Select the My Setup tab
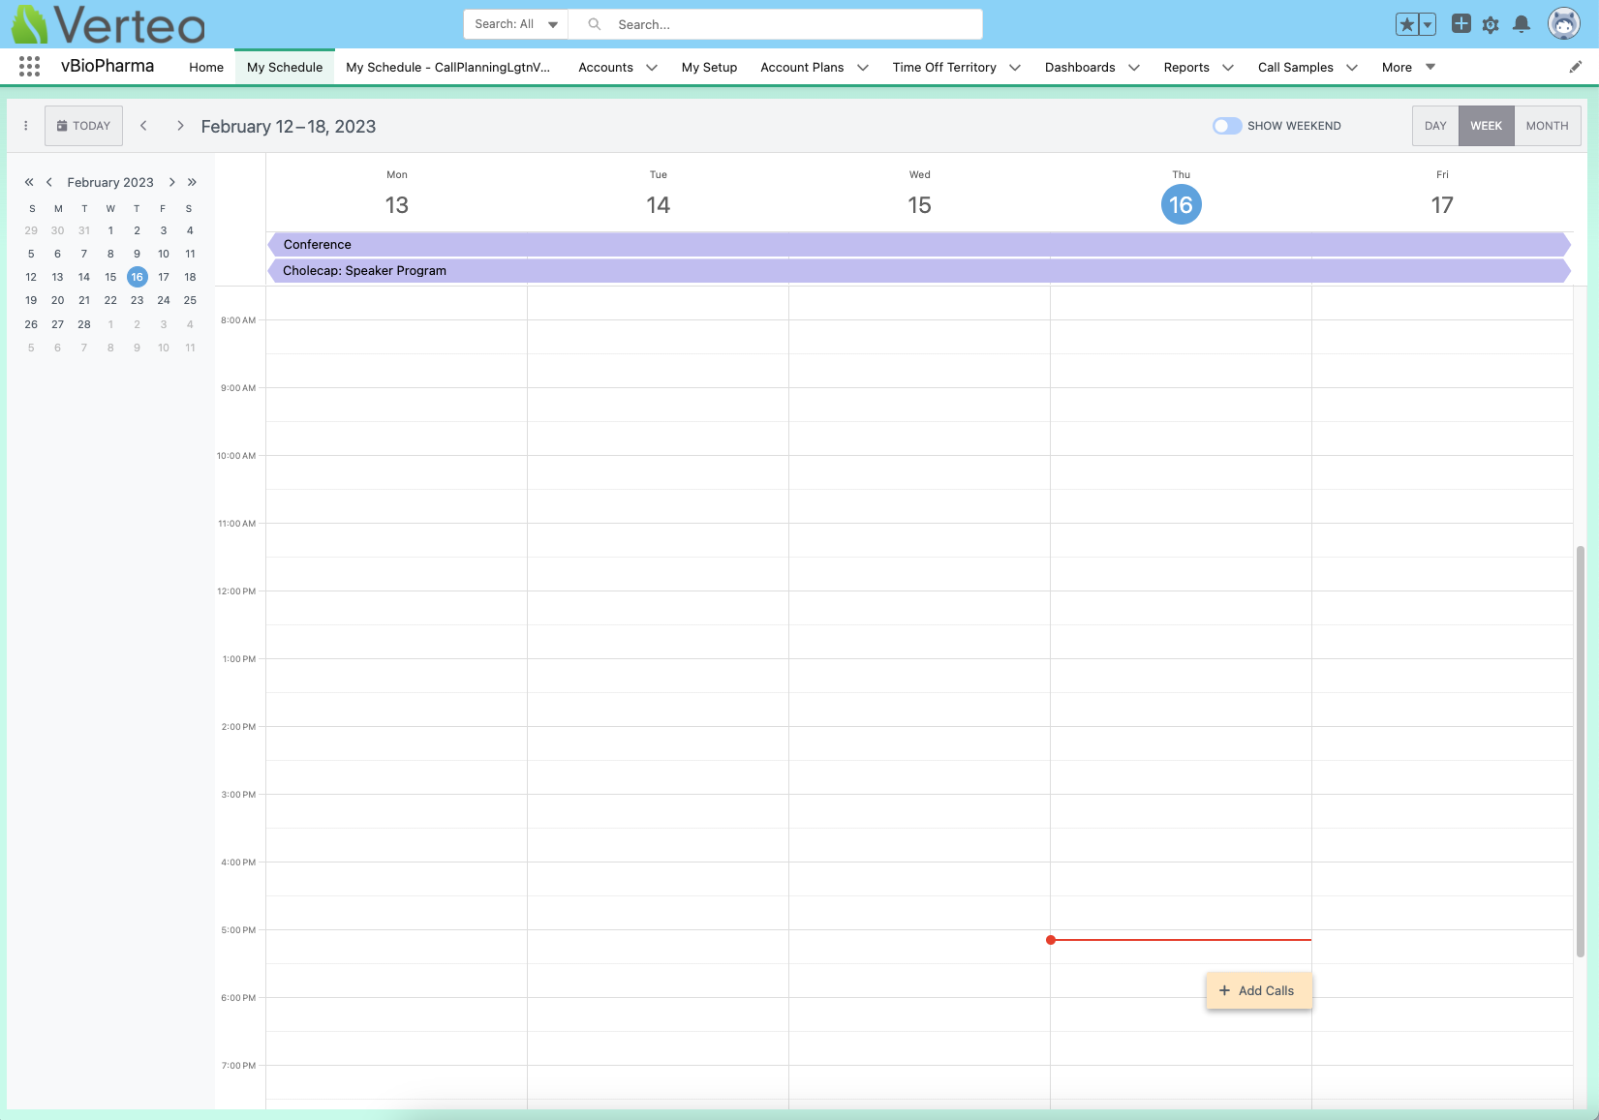This screenshot has height=1120, width=1599. (709, 68)
